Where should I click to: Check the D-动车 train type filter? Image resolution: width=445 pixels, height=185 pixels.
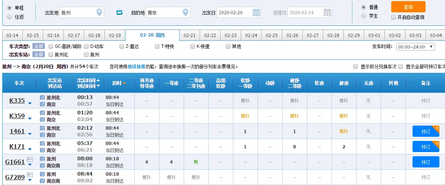point(86,46)
